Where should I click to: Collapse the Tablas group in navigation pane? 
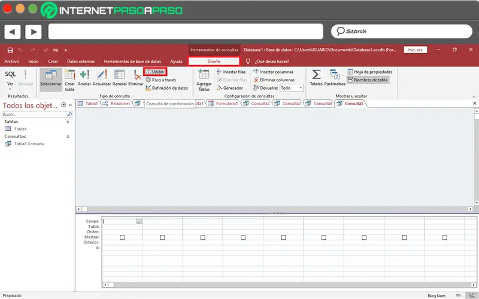[68, 122]
